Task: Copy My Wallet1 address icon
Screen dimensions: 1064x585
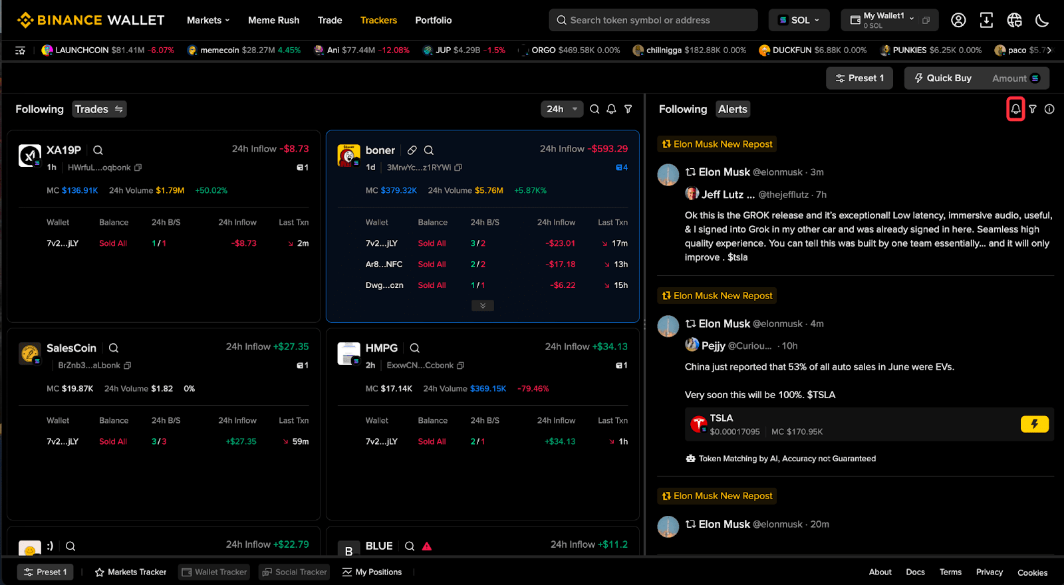Action: [x=926, y=20]
